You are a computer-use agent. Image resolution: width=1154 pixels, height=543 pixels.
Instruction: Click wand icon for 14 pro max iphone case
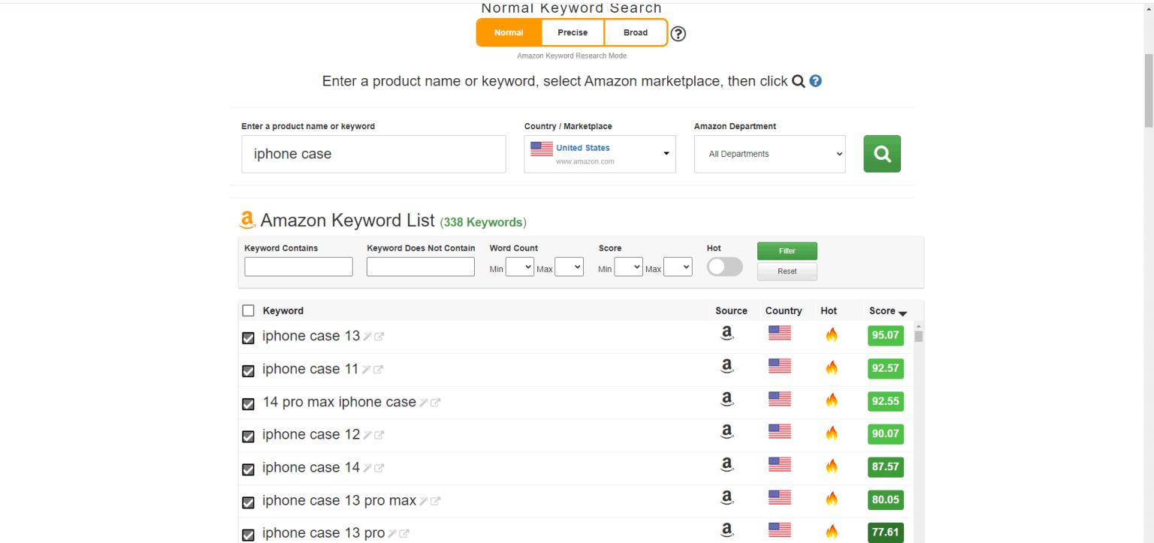coord(424,403)
